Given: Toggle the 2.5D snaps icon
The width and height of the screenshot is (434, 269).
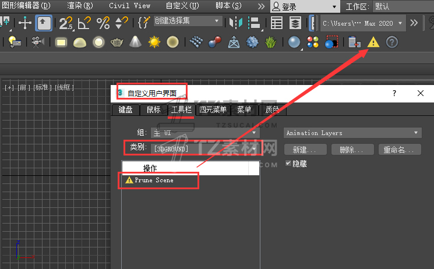Looking at the screenshot, I should (66, 23).
